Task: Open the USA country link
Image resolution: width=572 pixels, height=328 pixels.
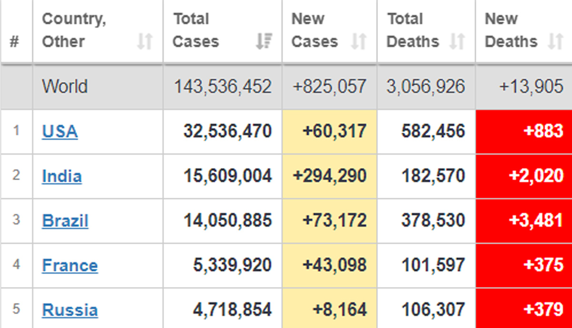Action: click(60, 131)
